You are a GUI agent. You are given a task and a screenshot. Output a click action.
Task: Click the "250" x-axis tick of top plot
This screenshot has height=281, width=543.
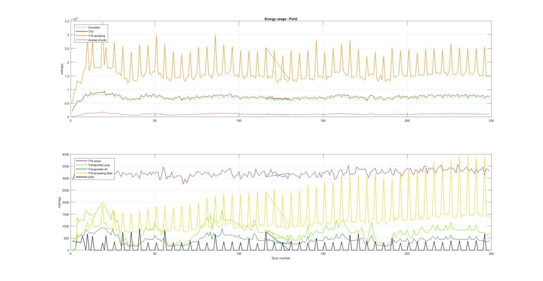tap(491, 121)
